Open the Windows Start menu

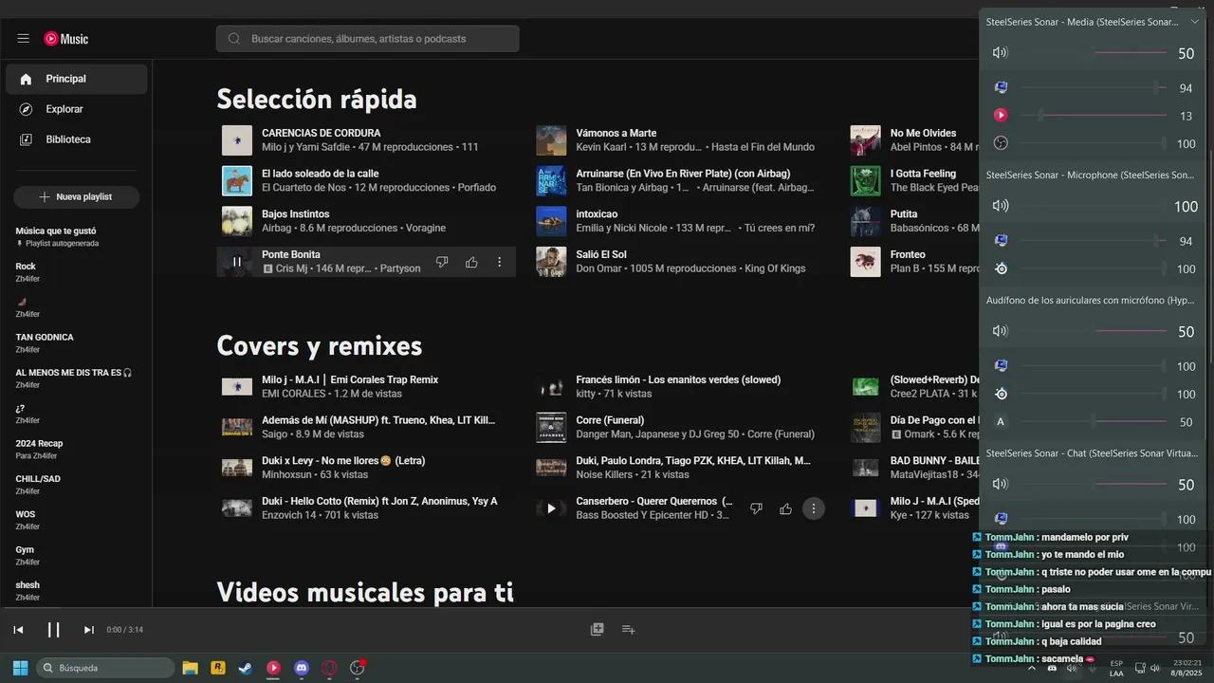point(21,668)
